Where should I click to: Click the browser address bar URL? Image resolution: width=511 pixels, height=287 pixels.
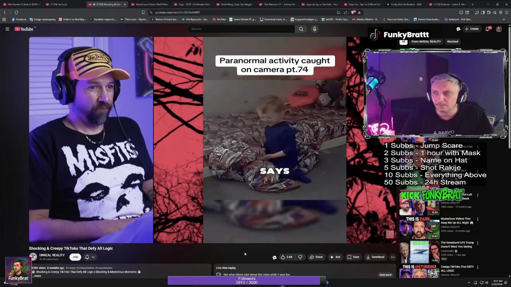[x=177, y=12]
